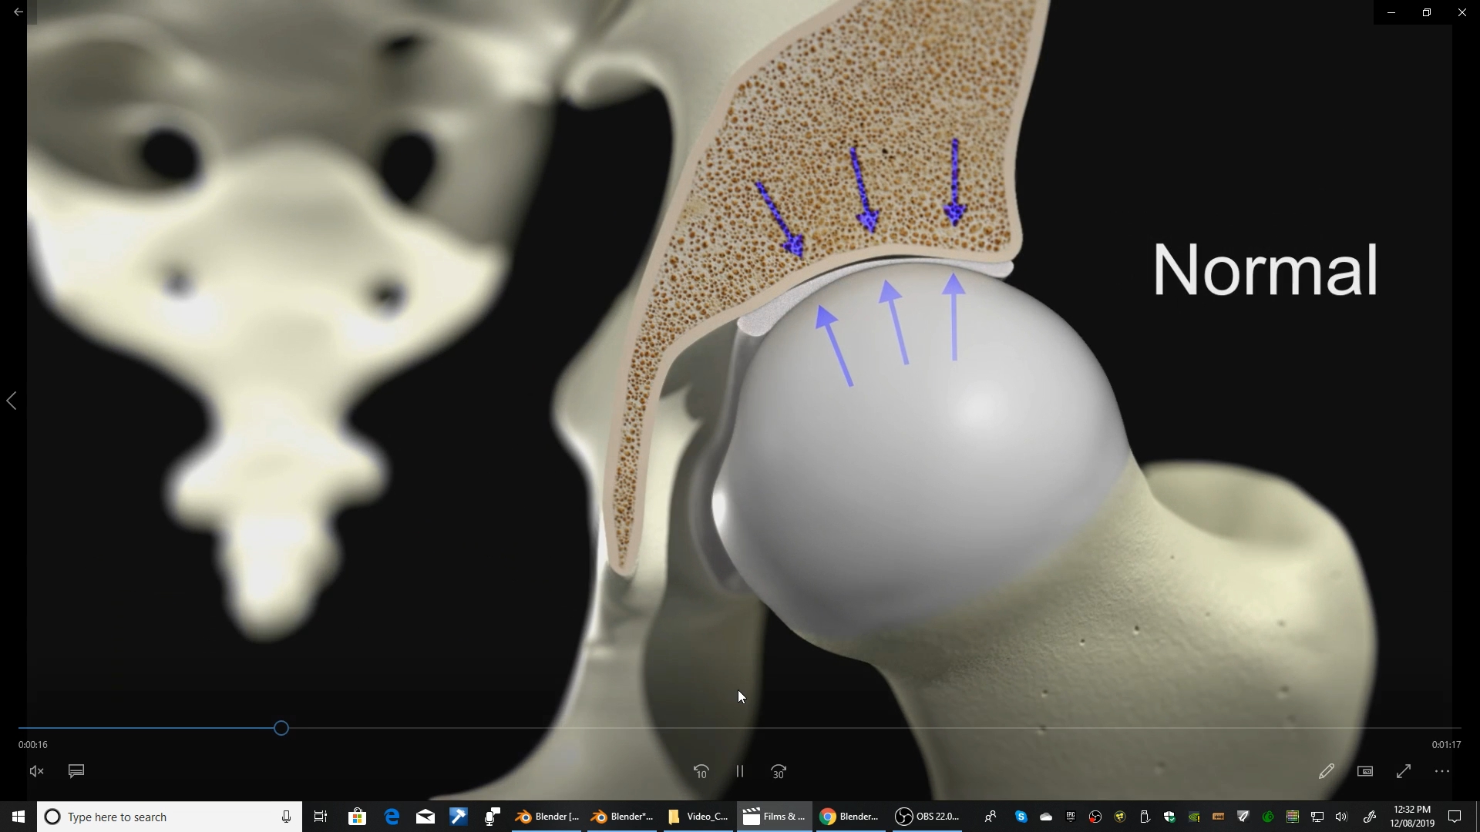Viewport: 1480px width, 832px height.
Task: Skip forward 30 seconds
Action: pos(779,771)
